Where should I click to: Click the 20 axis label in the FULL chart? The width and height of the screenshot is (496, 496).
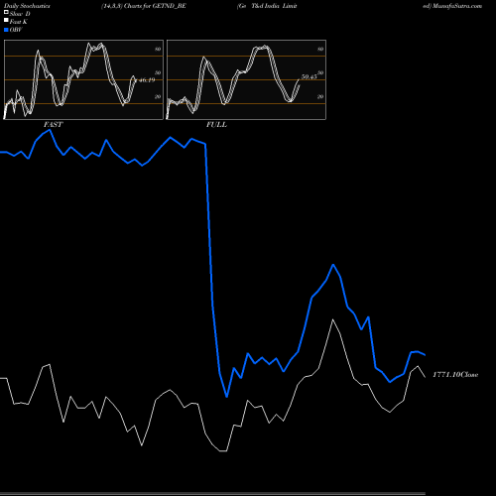[320, 96]
